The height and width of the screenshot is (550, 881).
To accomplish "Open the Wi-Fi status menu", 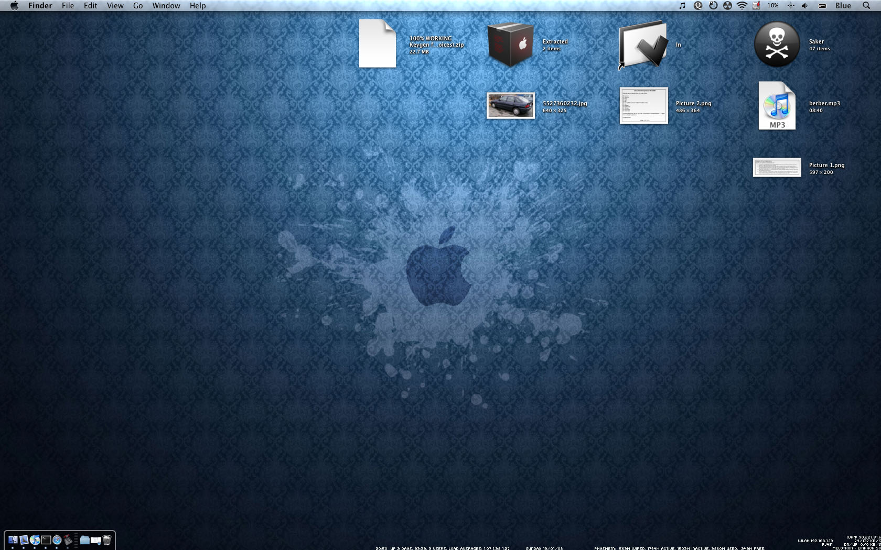I will click(x=742, y=6).
